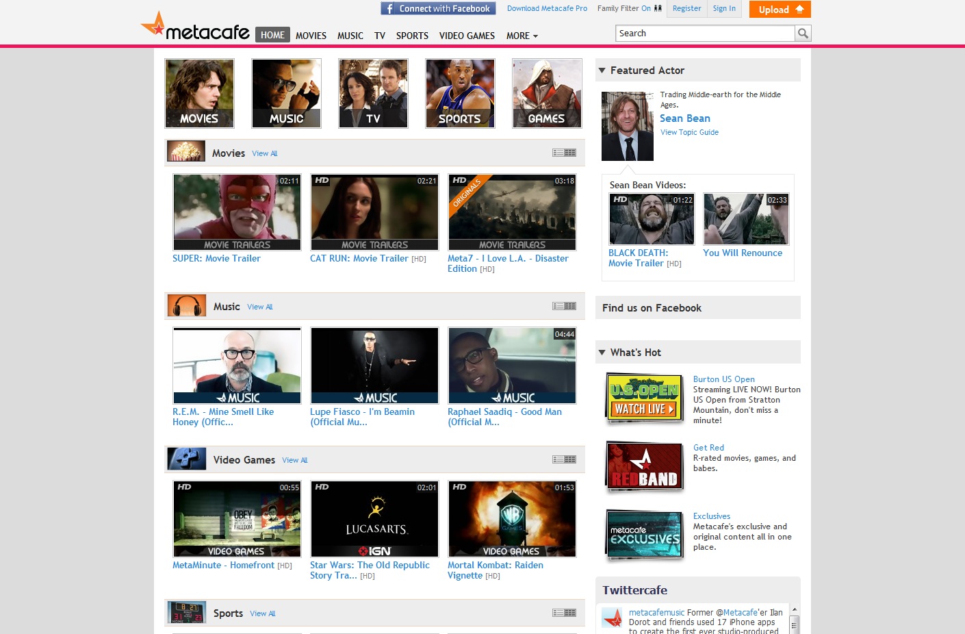The height and width of the screenshot is (634, 965).
Task: Collapse the Featured Actor panel
Action: 602,71
